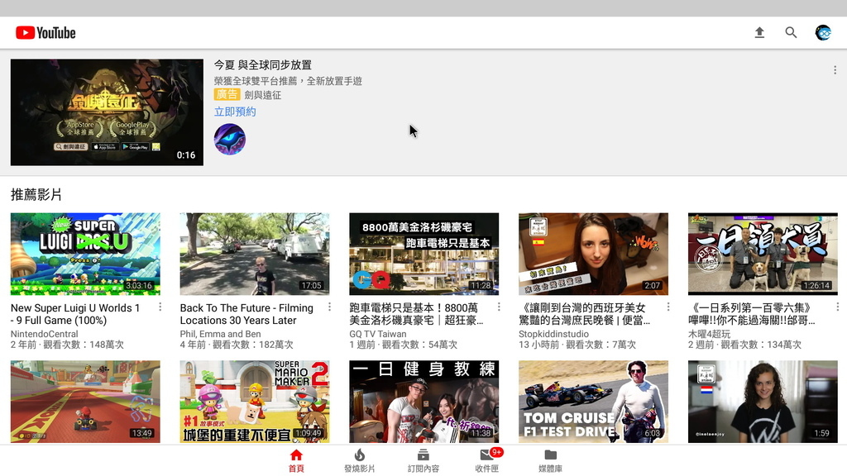This screenshot has height=476, width=847.
Task: Play 一日領犬員 thumbnail
Action: pyautogui.click(x=763, y=254)
